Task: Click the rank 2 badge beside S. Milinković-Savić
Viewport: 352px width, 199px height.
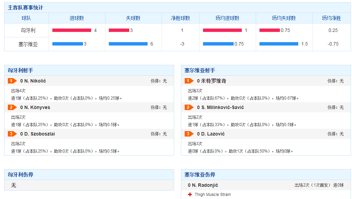Action: pos(189,107)
